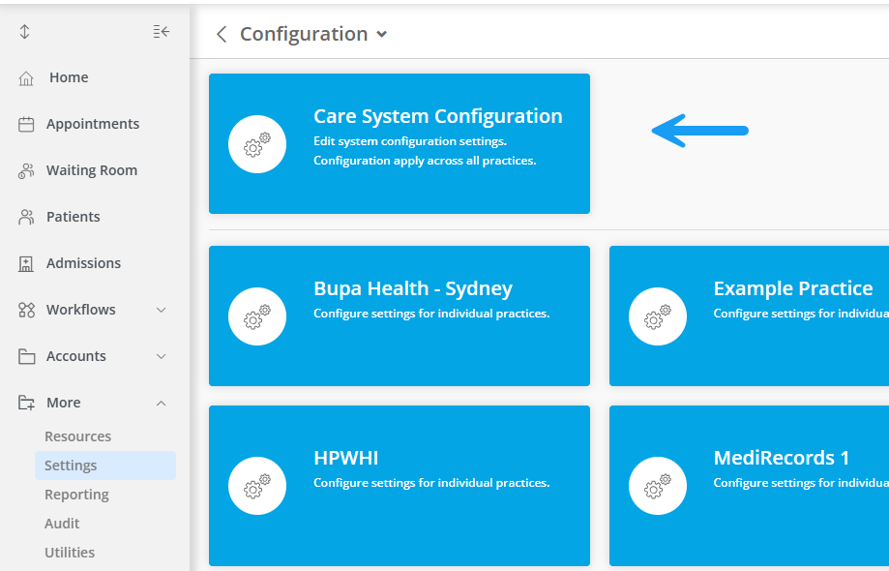The height and width of the screenshot is (571, 889).
Task: Open MediRecords 1 settings card
Action: click(749, 486)
